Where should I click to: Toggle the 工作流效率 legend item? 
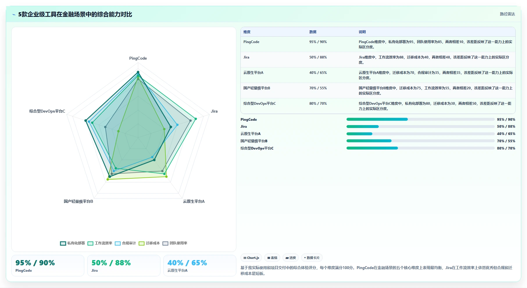pyautogui.click(x=100, y=243)
